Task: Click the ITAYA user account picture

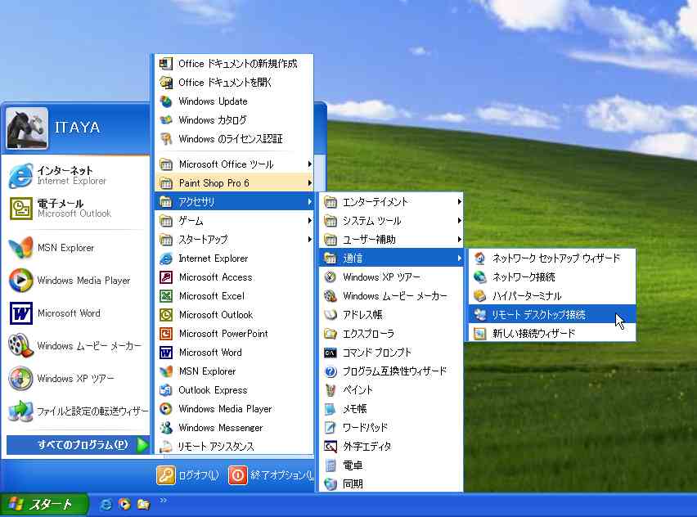Action: pos(27,128)
